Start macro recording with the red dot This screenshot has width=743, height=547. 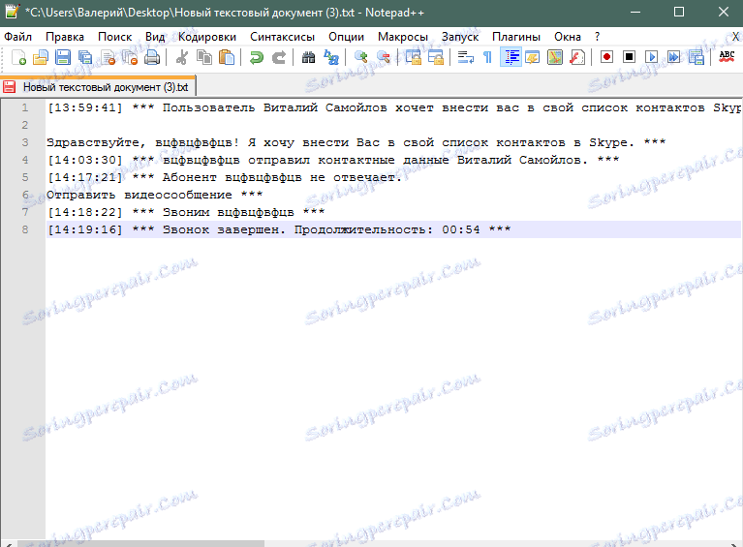point(606,58)
